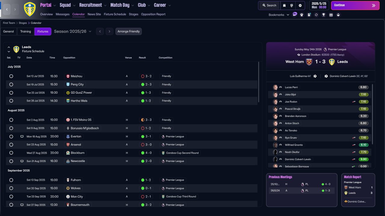Open the world globe icon in the top bar
Viewport: 385px width, 216px height.
coord(292,5)
